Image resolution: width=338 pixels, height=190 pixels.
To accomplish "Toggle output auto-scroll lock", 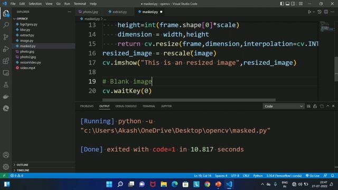I will point(315,106).
